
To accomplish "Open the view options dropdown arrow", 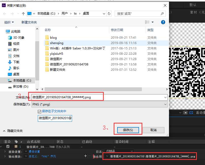I will point(152,22).
